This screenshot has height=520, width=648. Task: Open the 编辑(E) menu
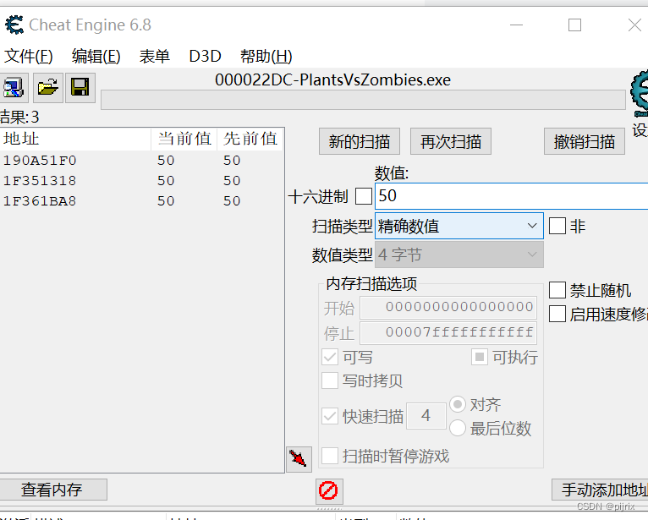click(96, 56)
